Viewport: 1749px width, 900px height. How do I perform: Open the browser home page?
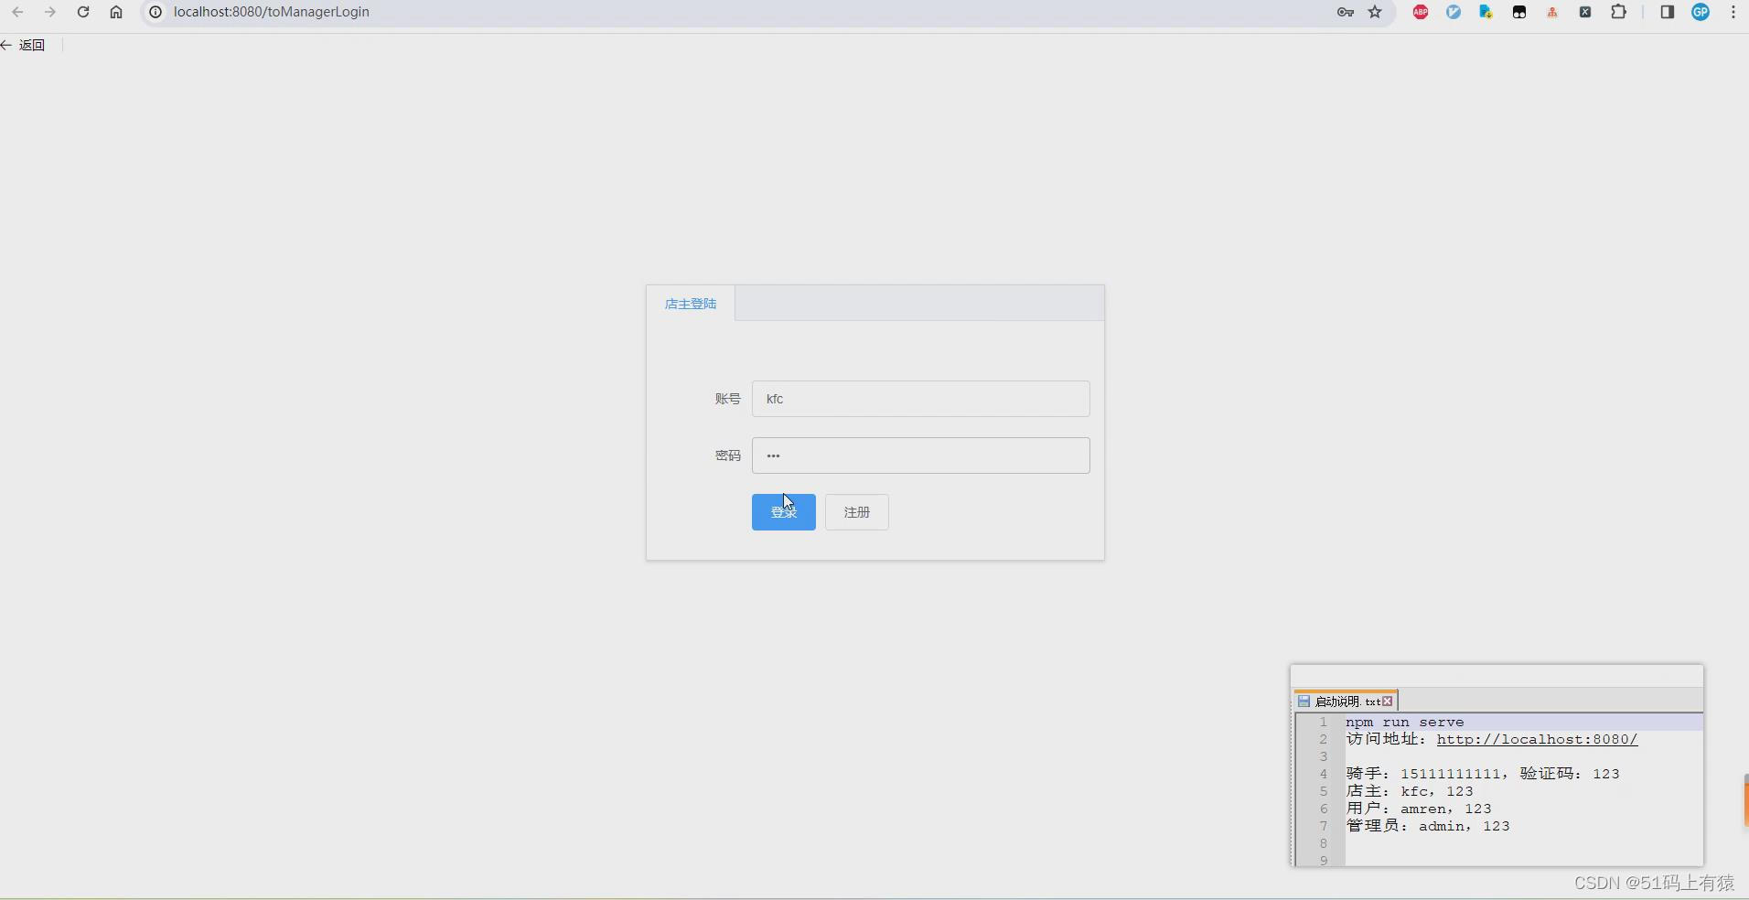116,12
